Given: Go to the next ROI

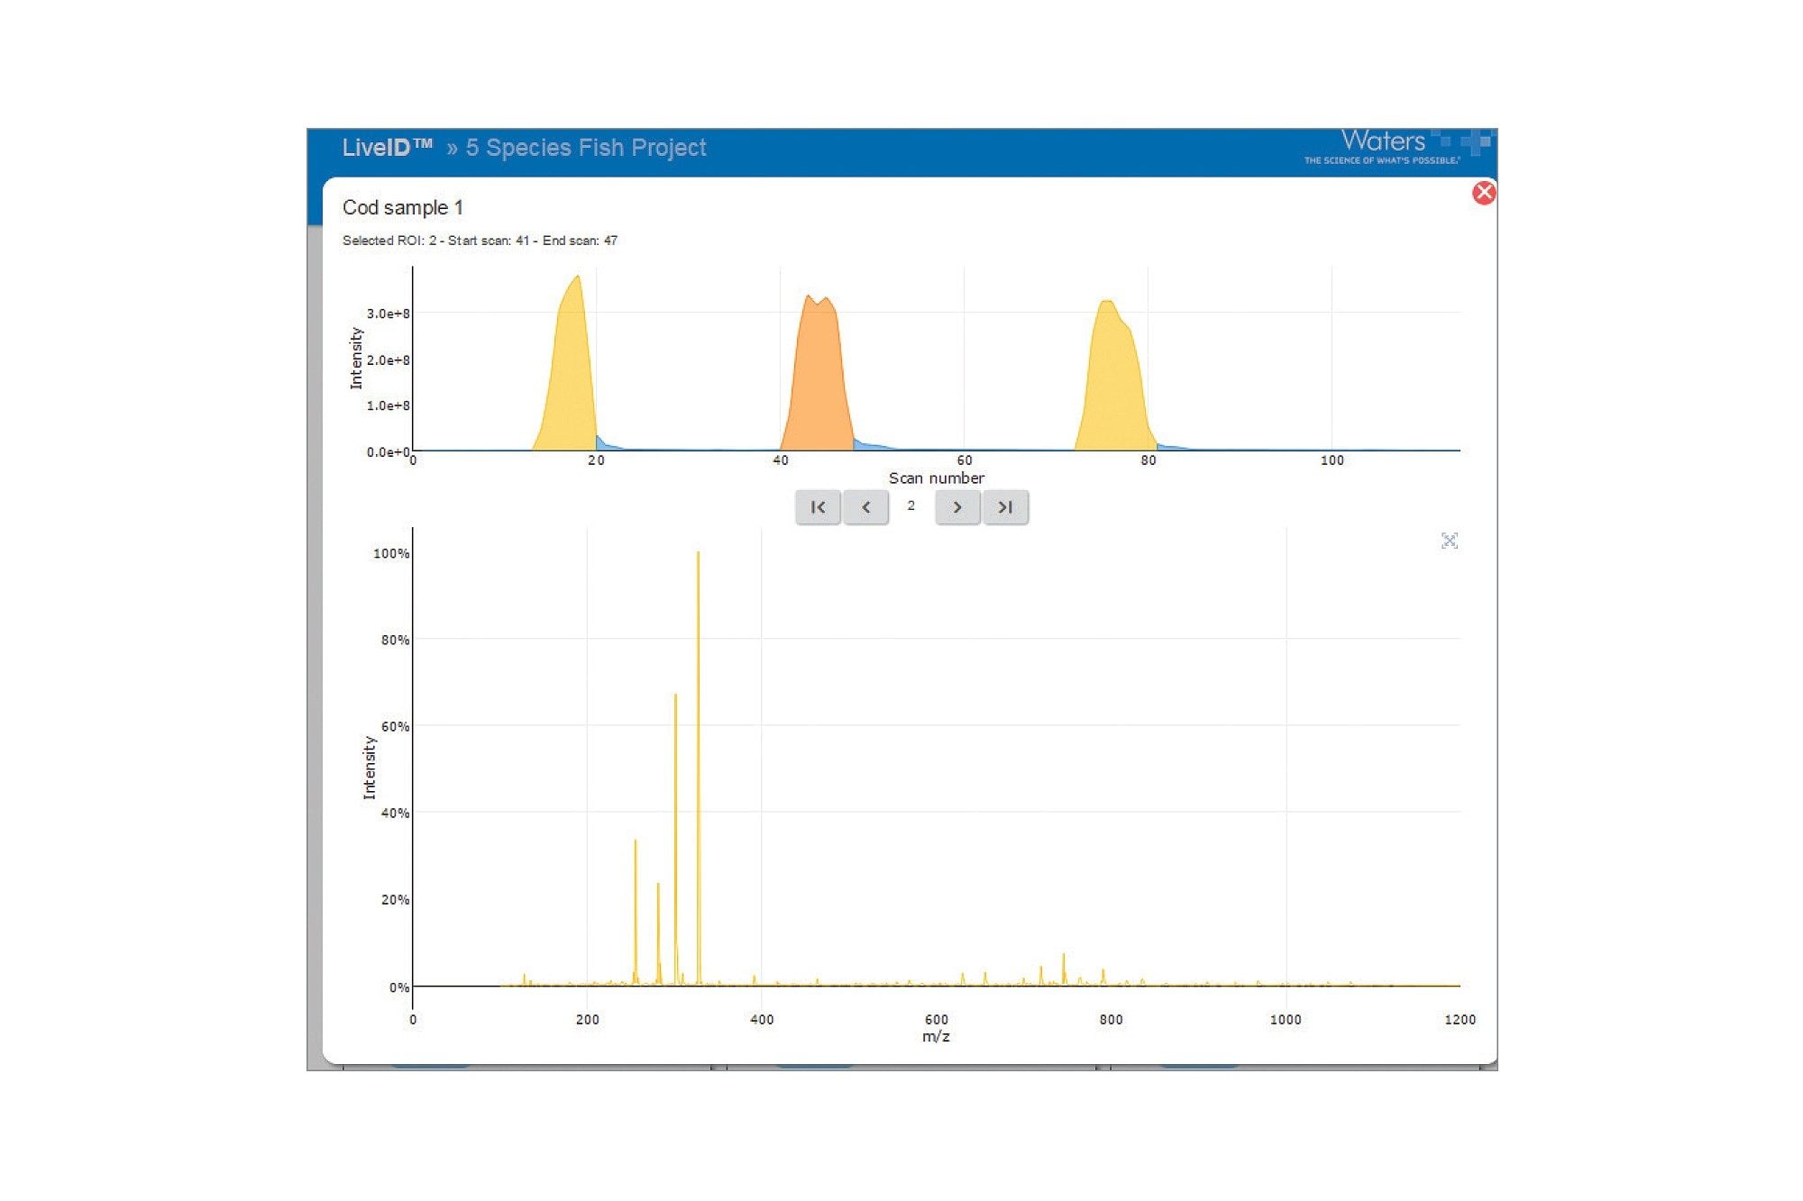Looking at the screenshot, I should (957, 507).
